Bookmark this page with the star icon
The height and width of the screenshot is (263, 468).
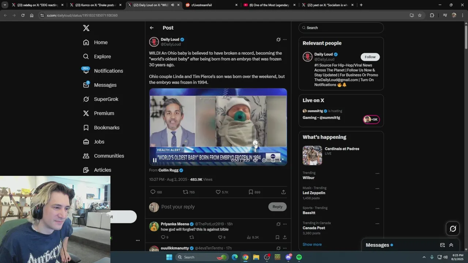click(420, 15)
